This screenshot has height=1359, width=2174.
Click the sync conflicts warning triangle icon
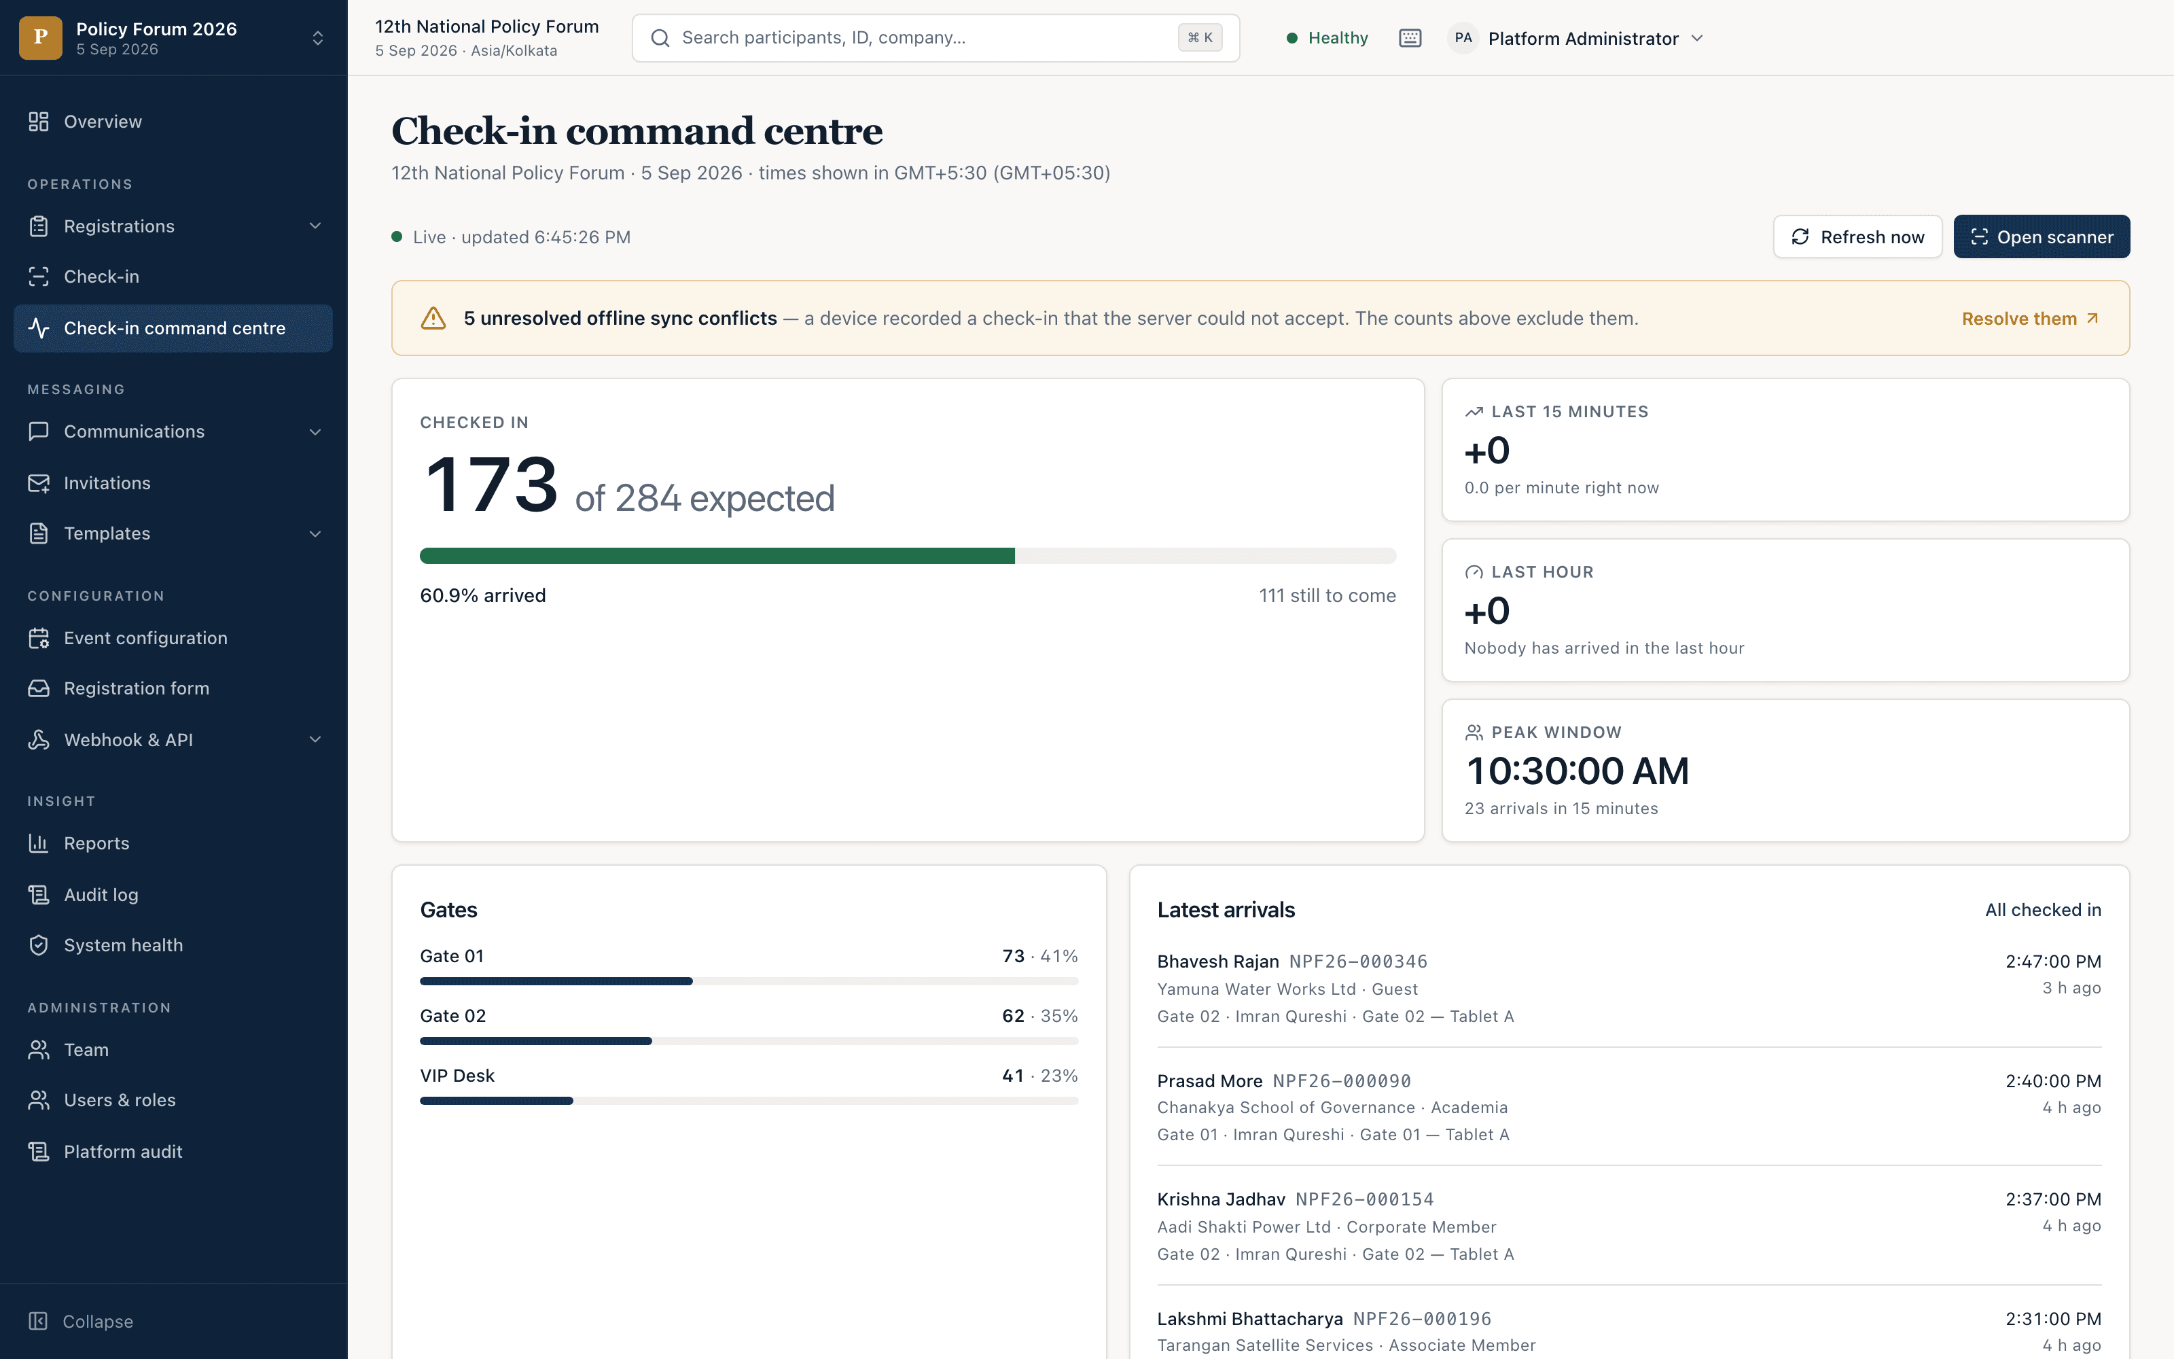point(433,318)
